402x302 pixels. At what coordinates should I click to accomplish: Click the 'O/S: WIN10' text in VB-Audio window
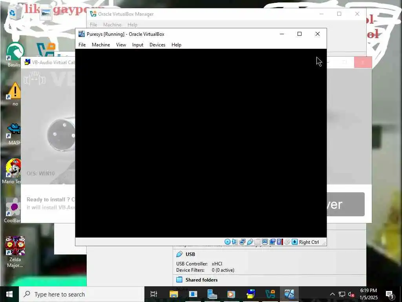coord(41,173)
